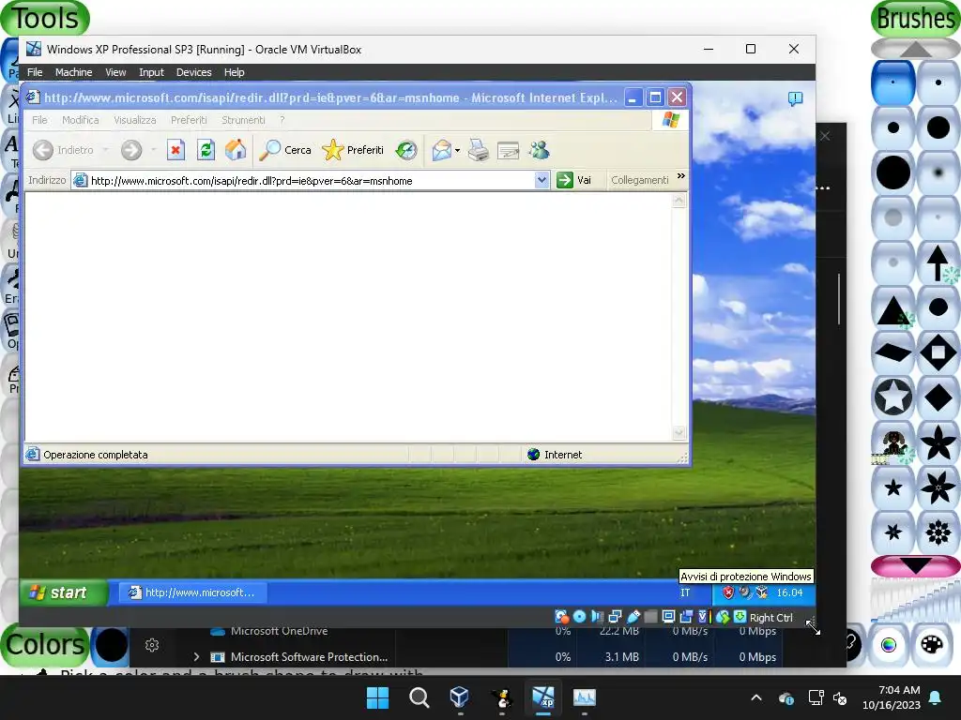The height and width of the screenshot is (720, 961).
Task: Click the VirtualBox hard disk activity status icon
Action: tap(561, 617)
